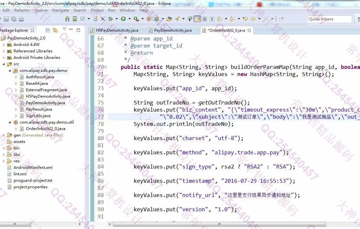Screen dimensions: 360x229
Task: Open Package Explorer view menu triangle
Action: tap(64, 29)
